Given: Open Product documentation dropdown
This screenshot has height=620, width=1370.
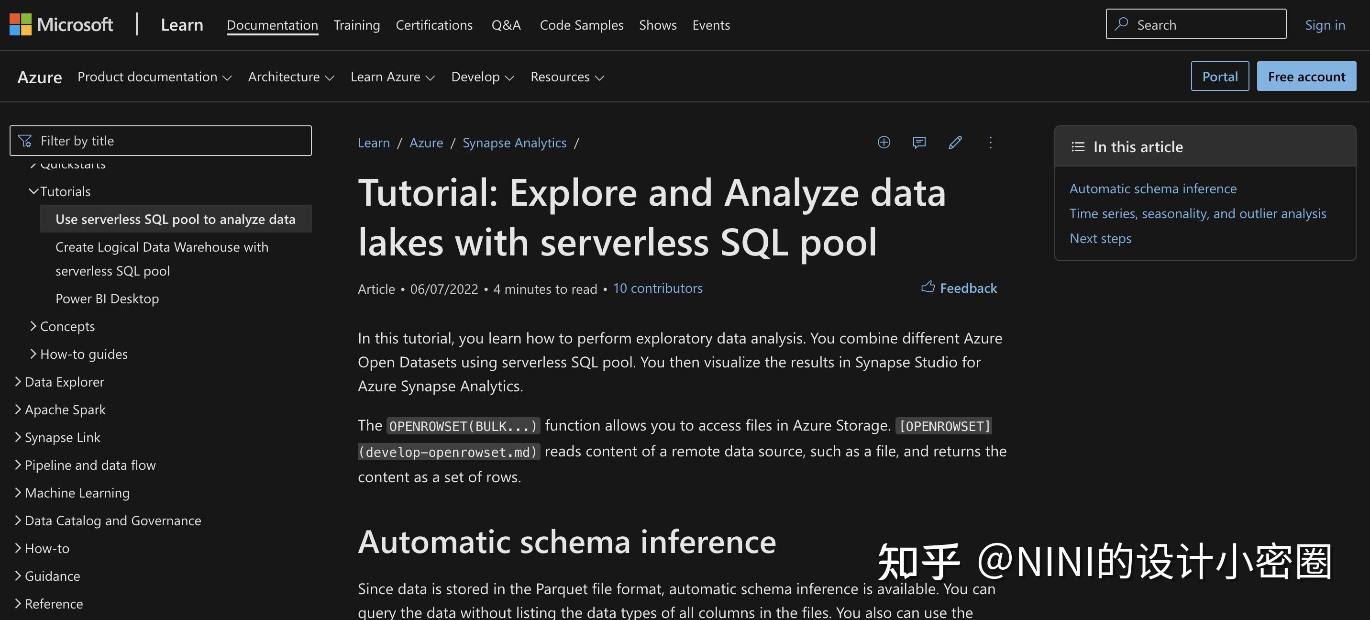Looking at the screenshot, I should pos(155,77).
